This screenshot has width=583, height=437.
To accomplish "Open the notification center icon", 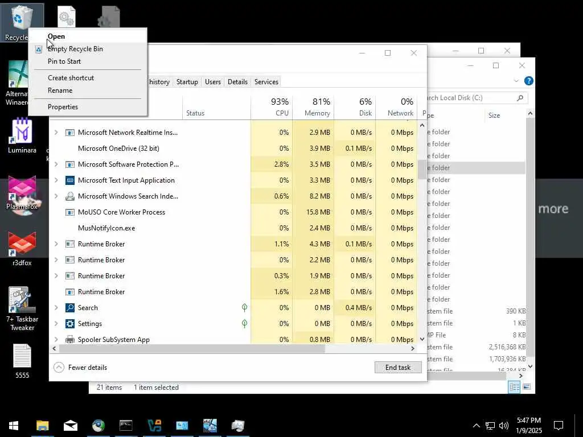I will [x=559, y=426].
